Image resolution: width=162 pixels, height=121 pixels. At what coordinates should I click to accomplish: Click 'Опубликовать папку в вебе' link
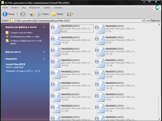pyautogui.click(x=25, y=37)
